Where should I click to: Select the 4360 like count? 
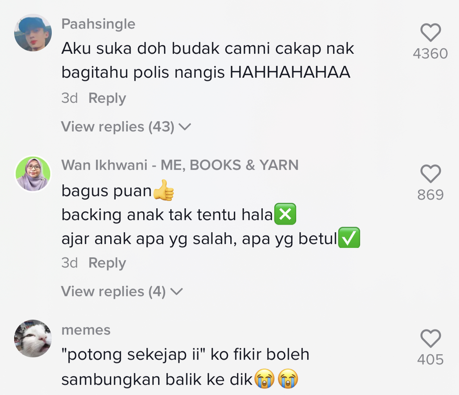click(430, 54)
